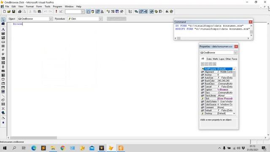Screen dimensions: 270x152
Task: Open Microsoft Edge from the taskbar
Action: click(x=34, y=148)
